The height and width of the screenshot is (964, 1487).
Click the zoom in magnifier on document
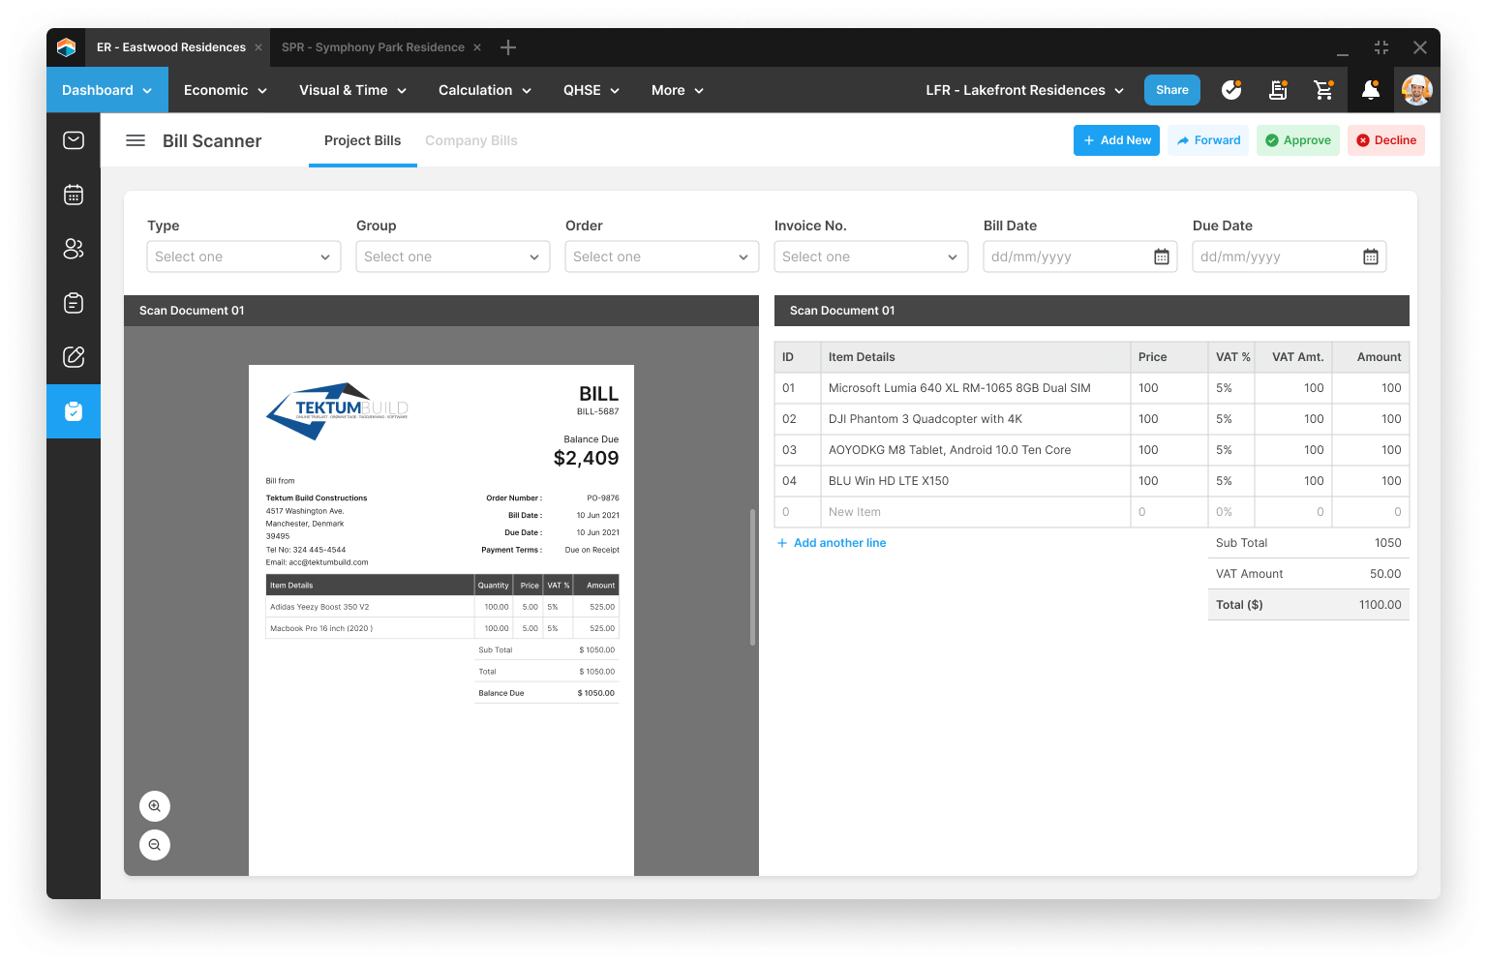(155, 806)
